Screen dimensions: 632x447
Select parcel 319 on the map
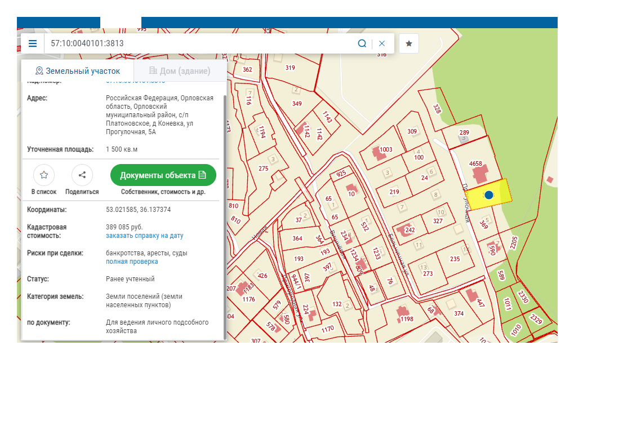click(x=290, y=68)
